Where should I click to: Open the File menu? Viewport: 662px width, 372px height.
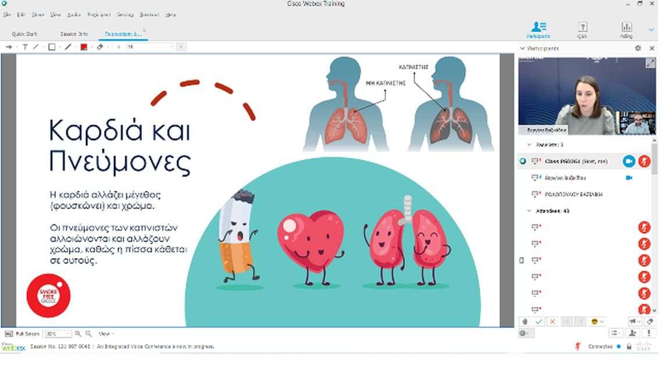[7, 15]
